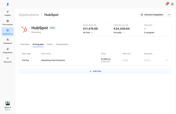Open the more options menu beside Connect Integration

[x=169, y=15]
